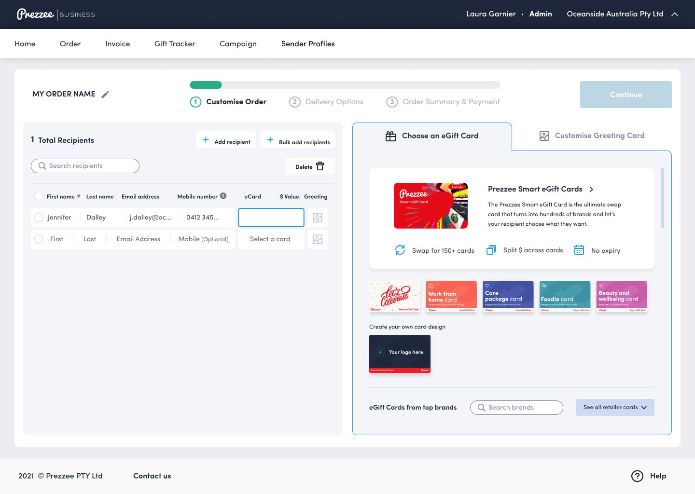This screenshot has height=494, width=695.
Task: Select the header select-all recipients circle
Action: click(x=39, y=196)
